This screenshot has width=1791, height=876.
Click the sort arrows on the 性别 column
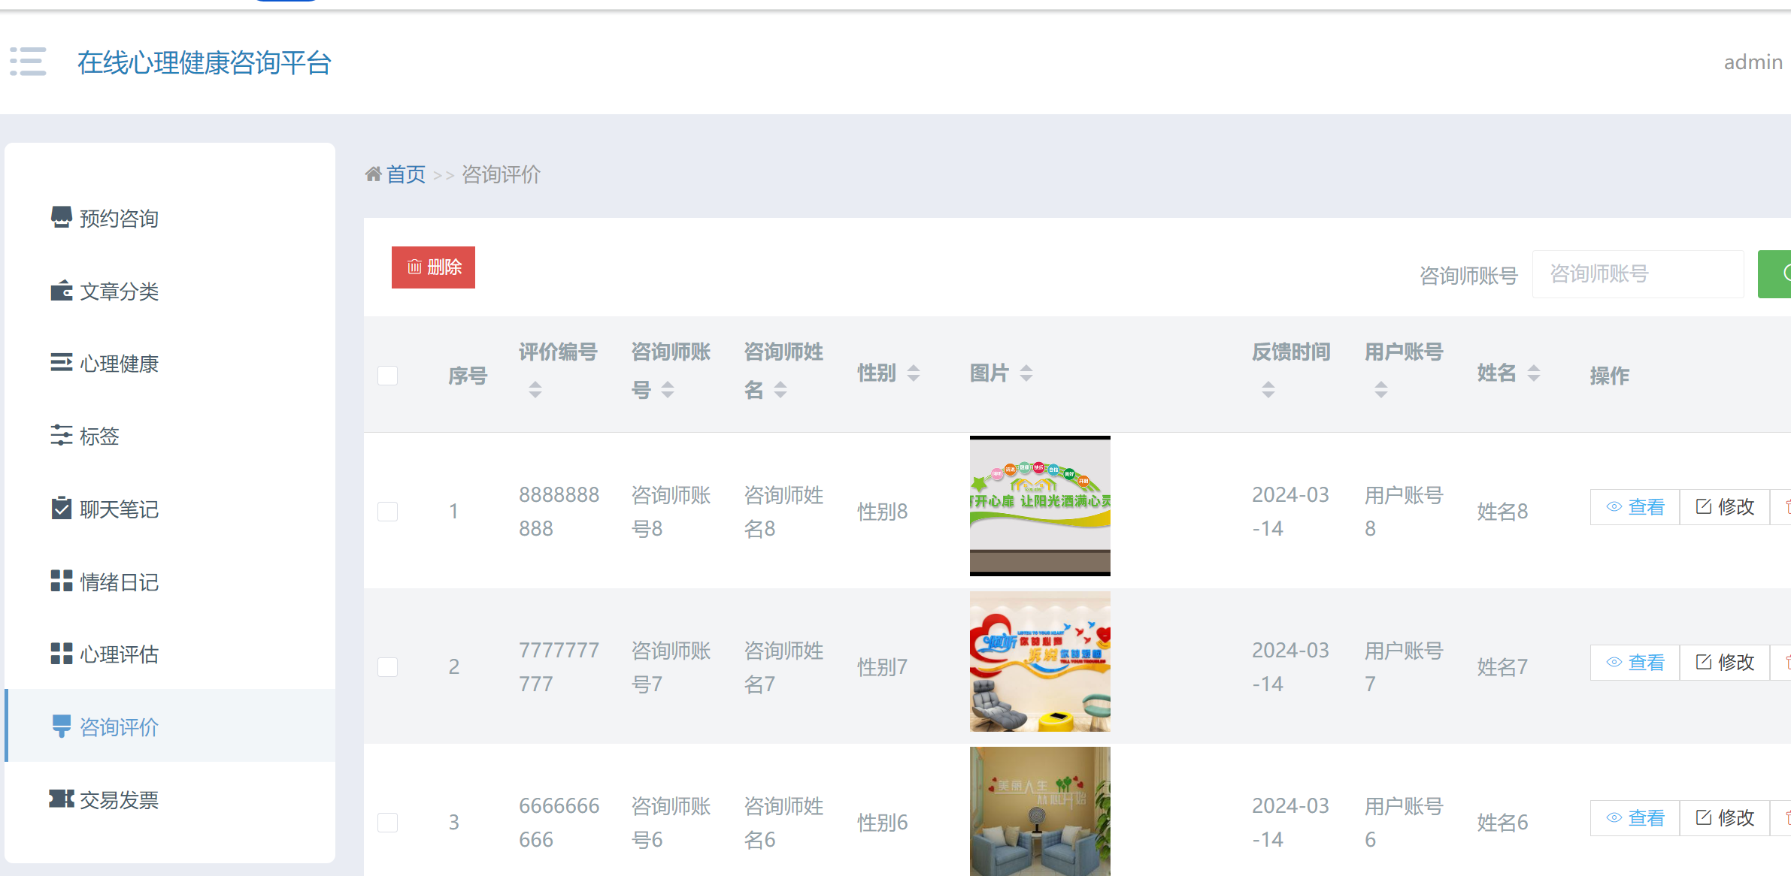click(x=913, y=371)
